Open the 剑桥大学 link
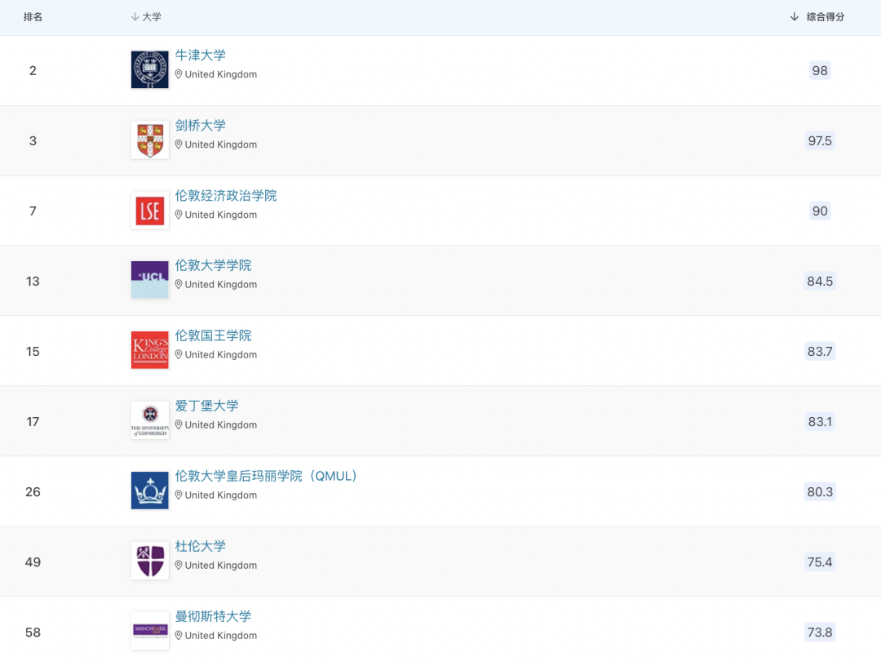Image resolution: width=881 pixels, height=666 pixels. click(x=200, y=126)
